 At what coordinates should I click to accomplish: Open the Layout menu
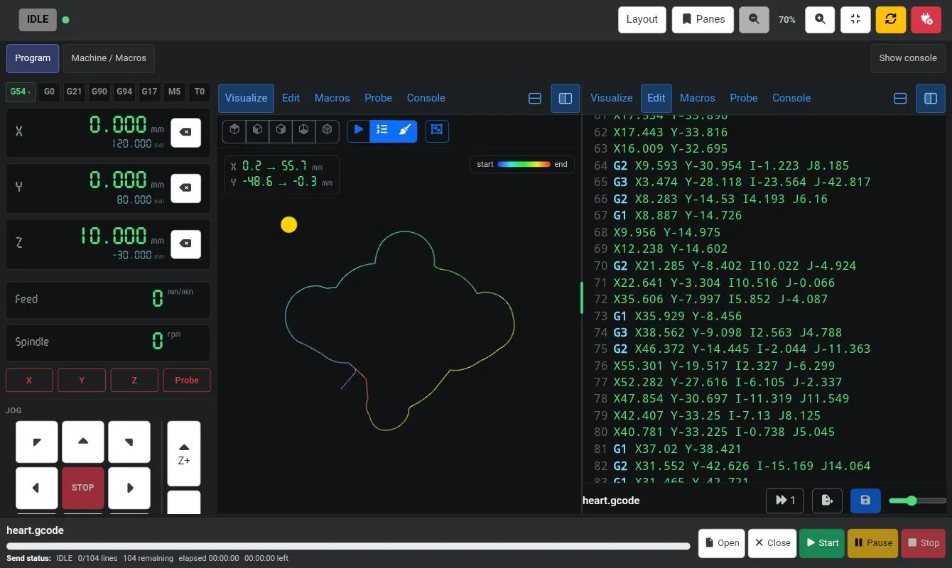(x=642, y=20)
